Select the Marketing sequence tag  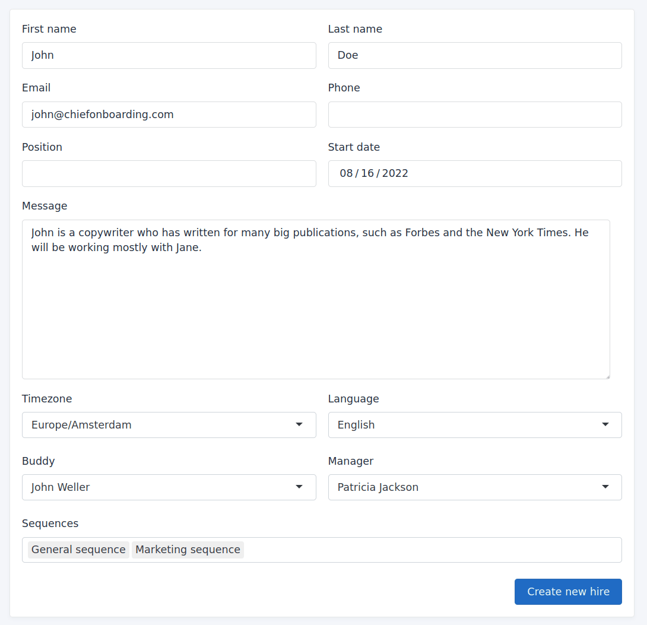point(188,550)
